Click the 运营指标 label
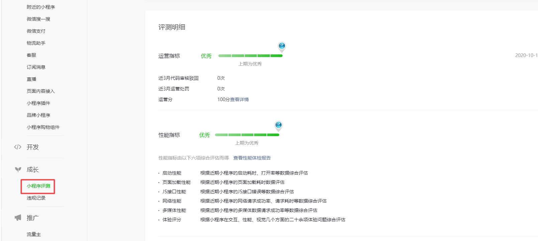This screenshot has width=538, height=241. (169, 56)
